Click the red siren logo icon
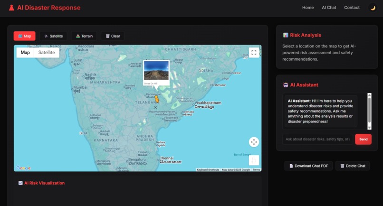Viewport: 383px width, 206px height. 11,8
